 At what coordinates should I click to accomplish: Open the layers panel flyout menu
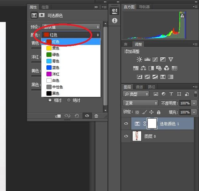195,87
